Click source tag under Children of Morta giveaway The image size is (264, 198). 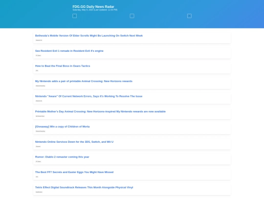tap(41, 131)
